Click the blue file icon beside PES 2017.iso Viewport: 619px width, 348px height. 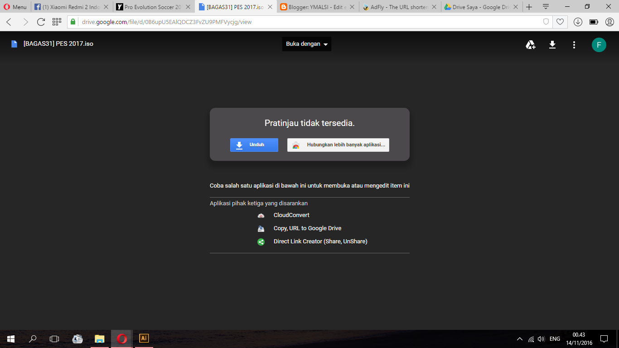[x=15, y=44]
